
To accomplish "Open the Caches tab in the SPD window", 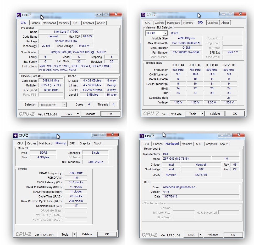I will tap(159, 23).
